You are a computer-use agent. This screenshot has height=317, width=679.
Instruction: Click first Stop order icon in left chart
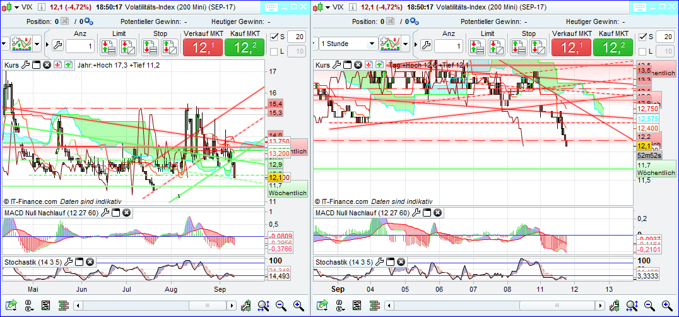[x=150, y=47]
